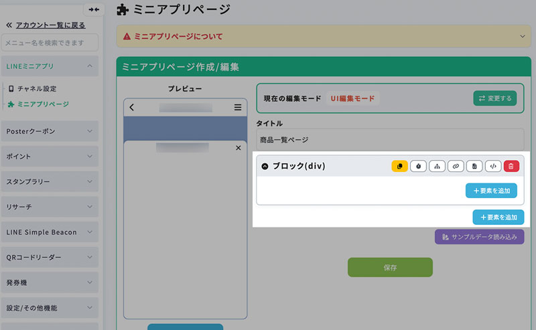
Task: Click the stopwatch timer icon in block toolbar
Action: (418, 166)
